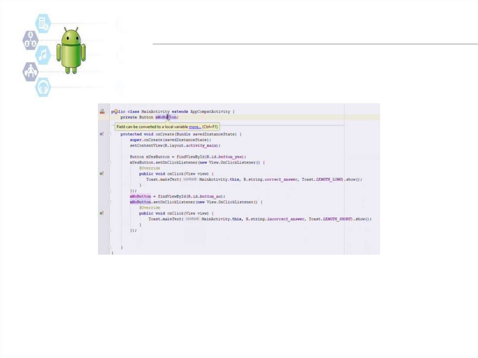Click the weightlifter hexagon icon
This screenshot has height=358, width=478.
[30, 72]
